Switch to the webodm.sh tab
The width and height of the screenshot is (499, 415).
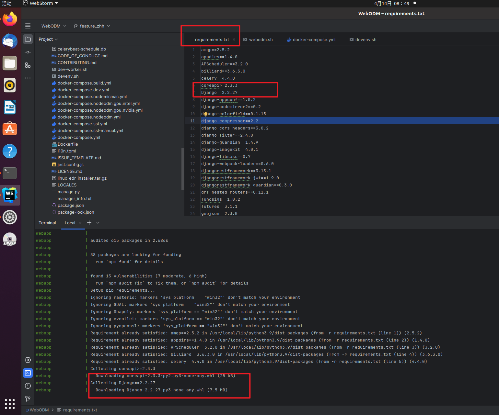(x=258, y=40)
